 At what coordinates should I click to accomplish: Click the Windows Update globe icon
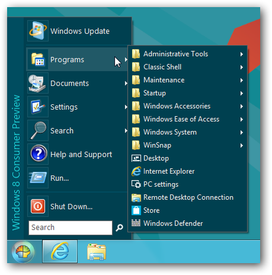pos(38,31)
